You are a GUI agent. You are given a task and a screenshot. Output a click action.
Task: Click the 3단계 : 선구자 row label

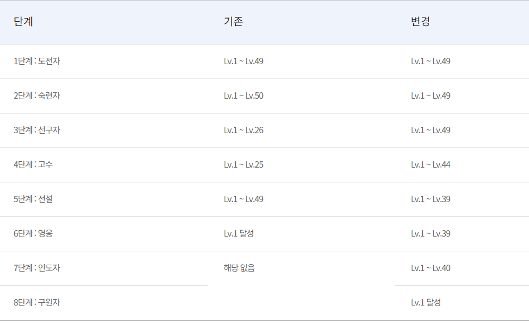(37, 130)
